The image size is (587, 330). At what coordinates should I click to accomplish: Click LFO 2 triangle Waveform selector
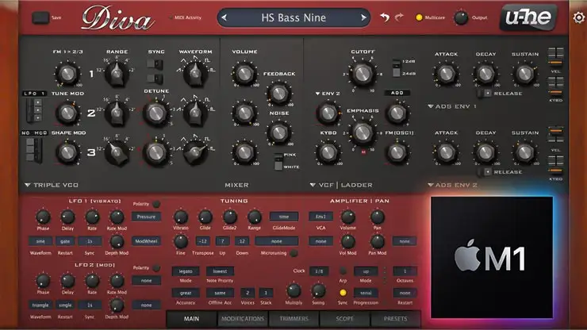pos(40,305)
